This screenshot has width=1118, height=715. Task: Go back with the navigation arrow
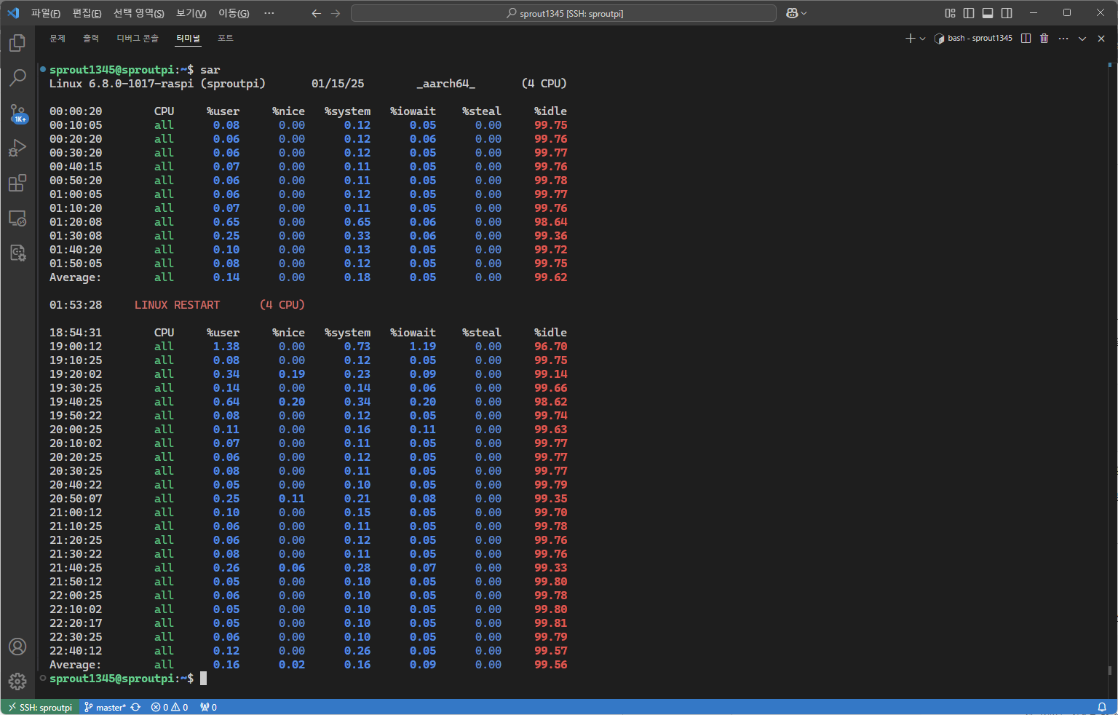point(316,13)
